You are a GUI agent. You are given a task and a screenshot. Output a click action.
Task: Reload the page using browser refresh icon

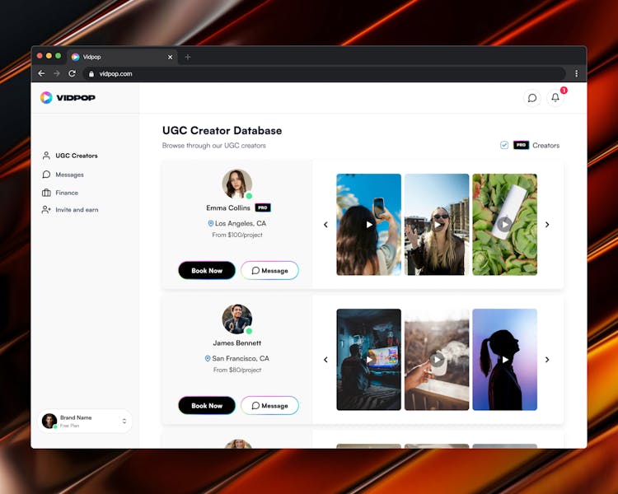(72, 73)
